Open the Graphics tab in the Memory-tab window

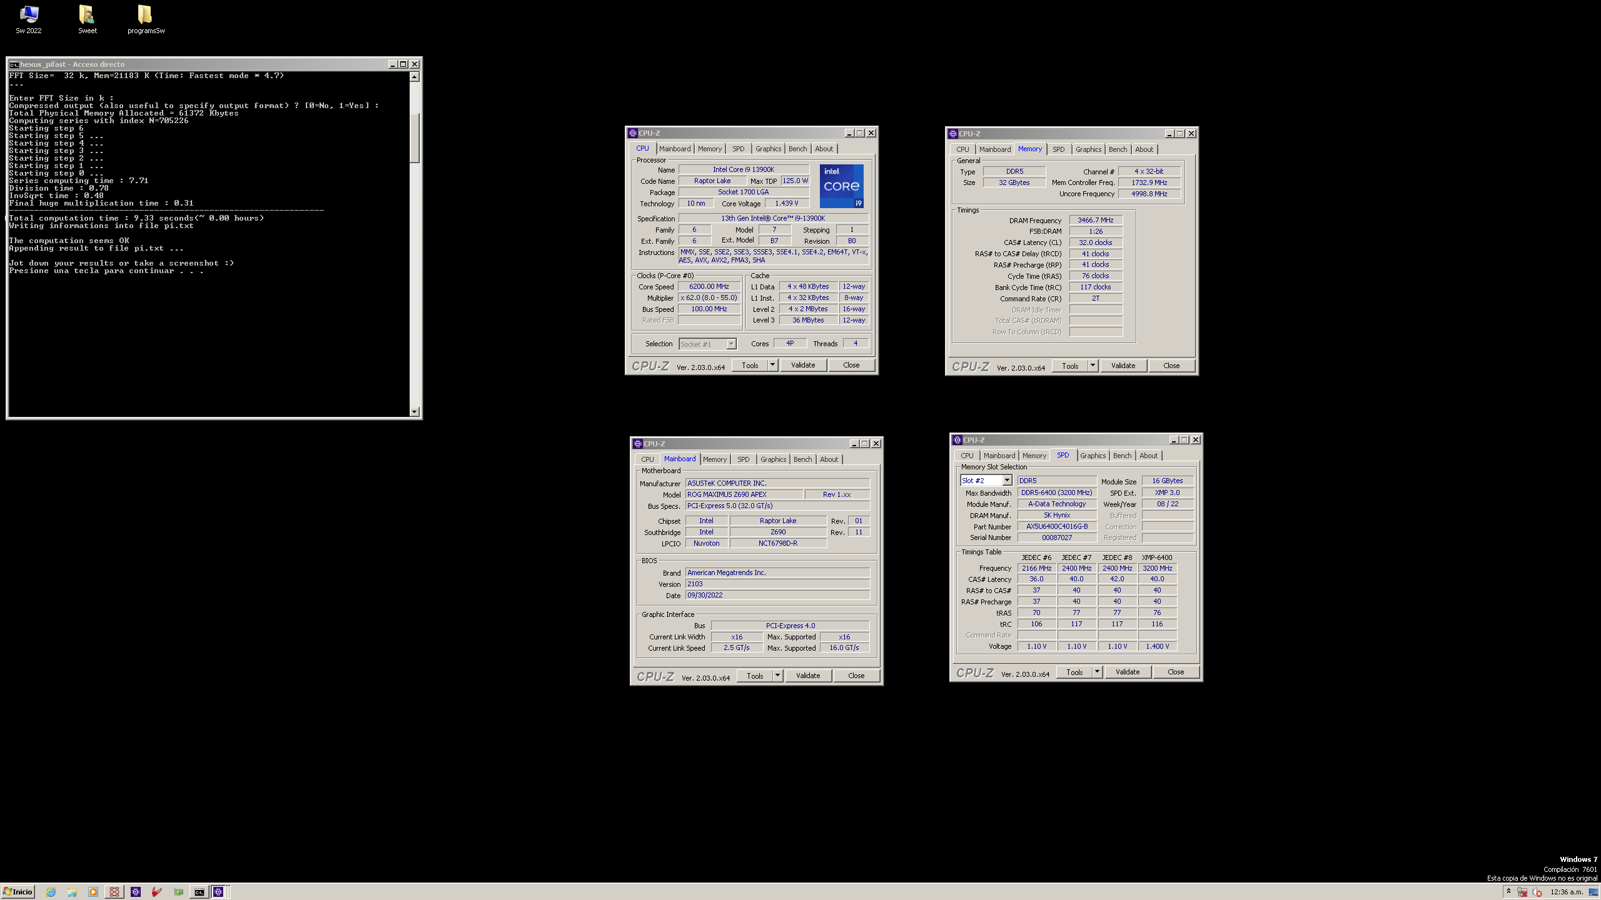point(1088,149)
